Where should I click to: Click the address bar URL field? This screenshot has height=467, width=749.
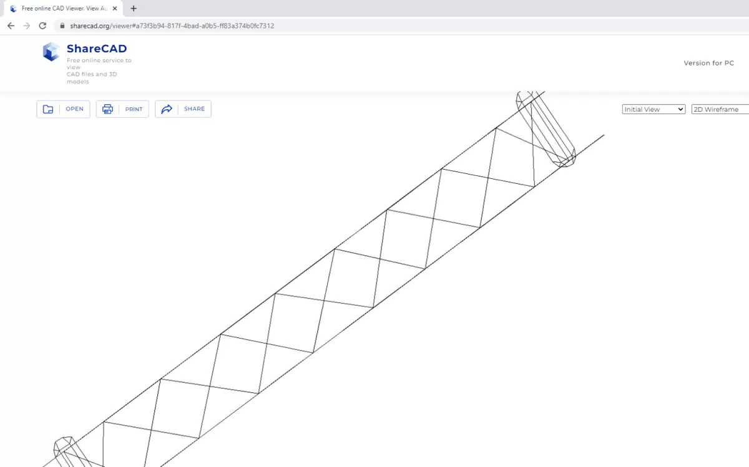click(402, 26)
